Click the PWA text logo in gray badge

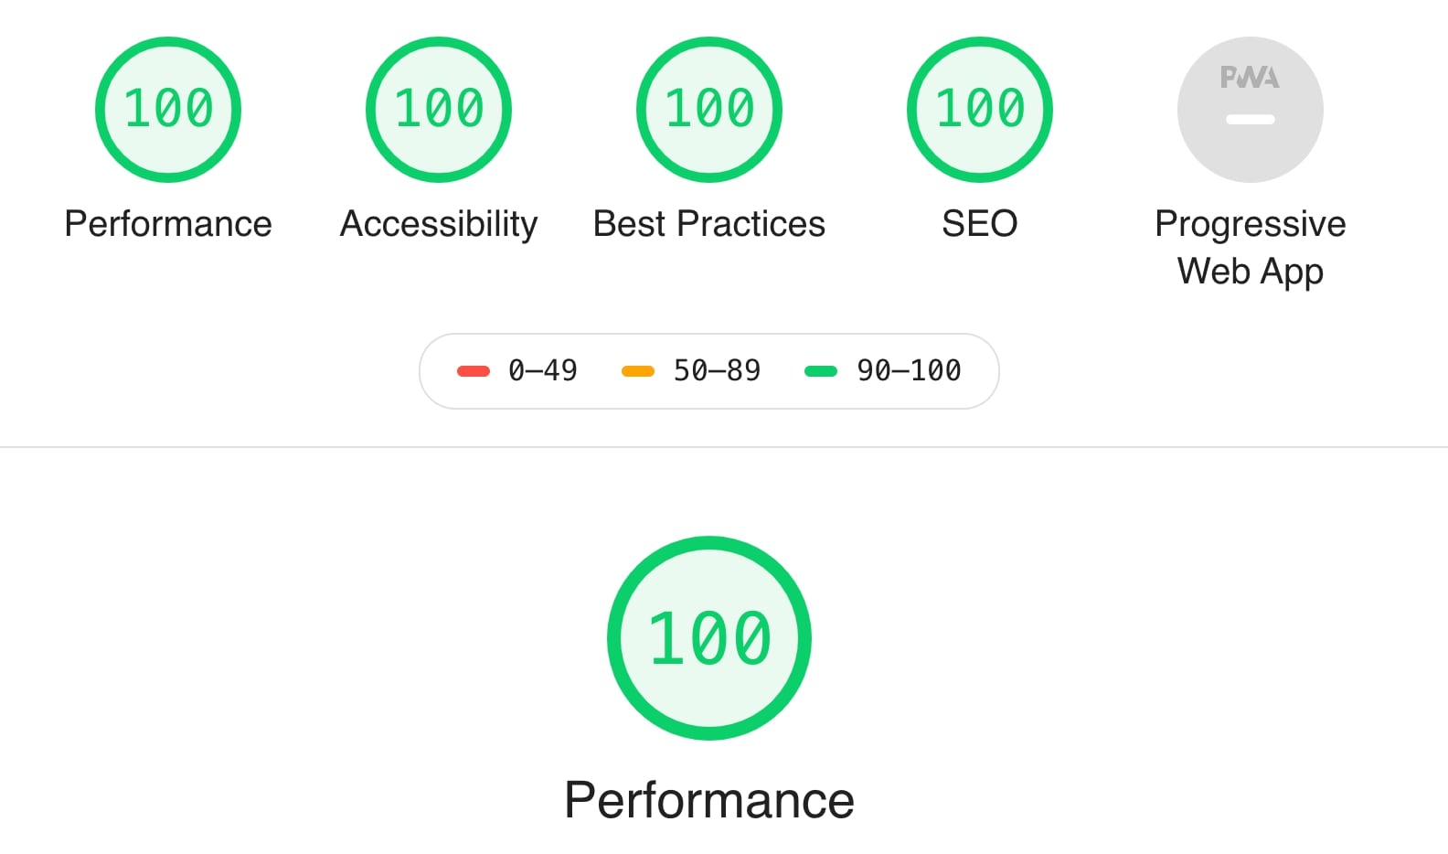point(1251,78)
